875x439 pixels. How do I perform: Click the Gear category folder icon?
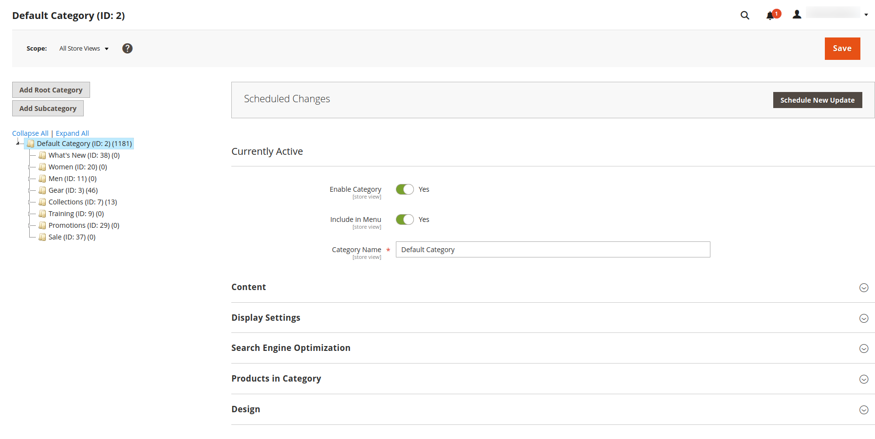42,190
